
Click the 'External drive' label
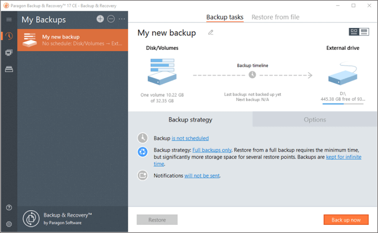pyautogui.click(x=342, y=48)
